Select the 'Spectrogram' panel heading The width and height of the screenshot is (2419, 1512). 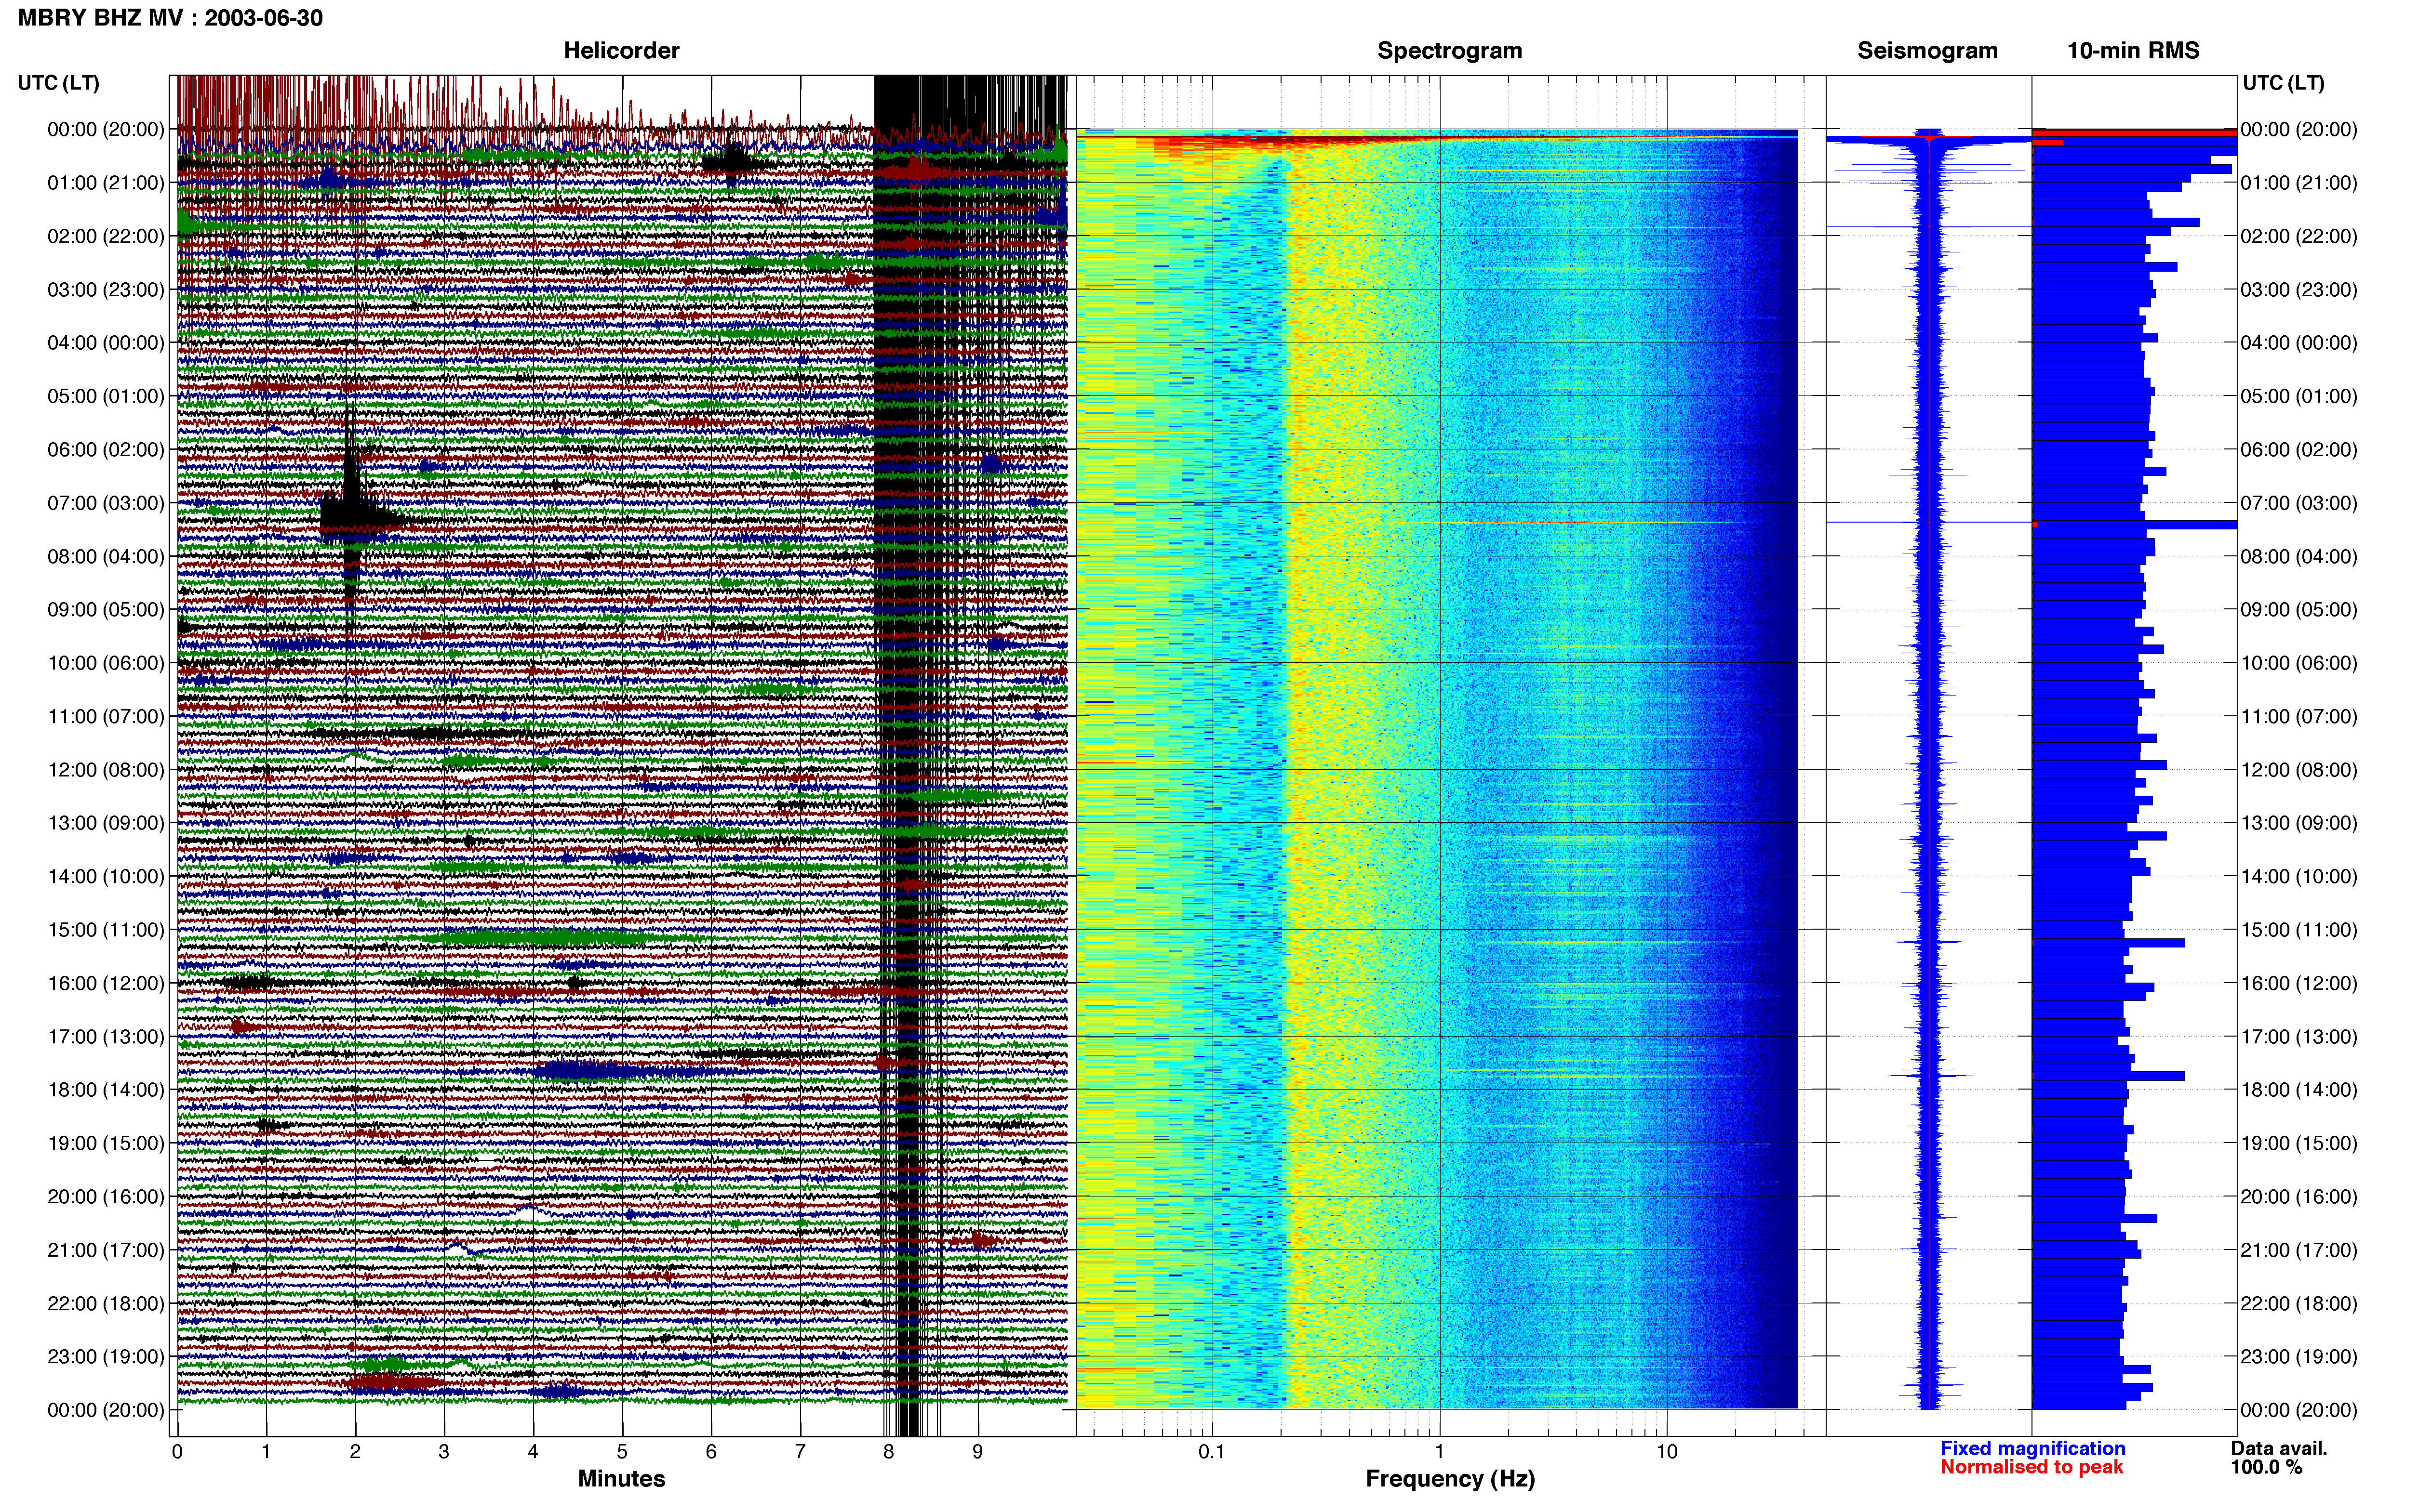(x=1450, y=50)
